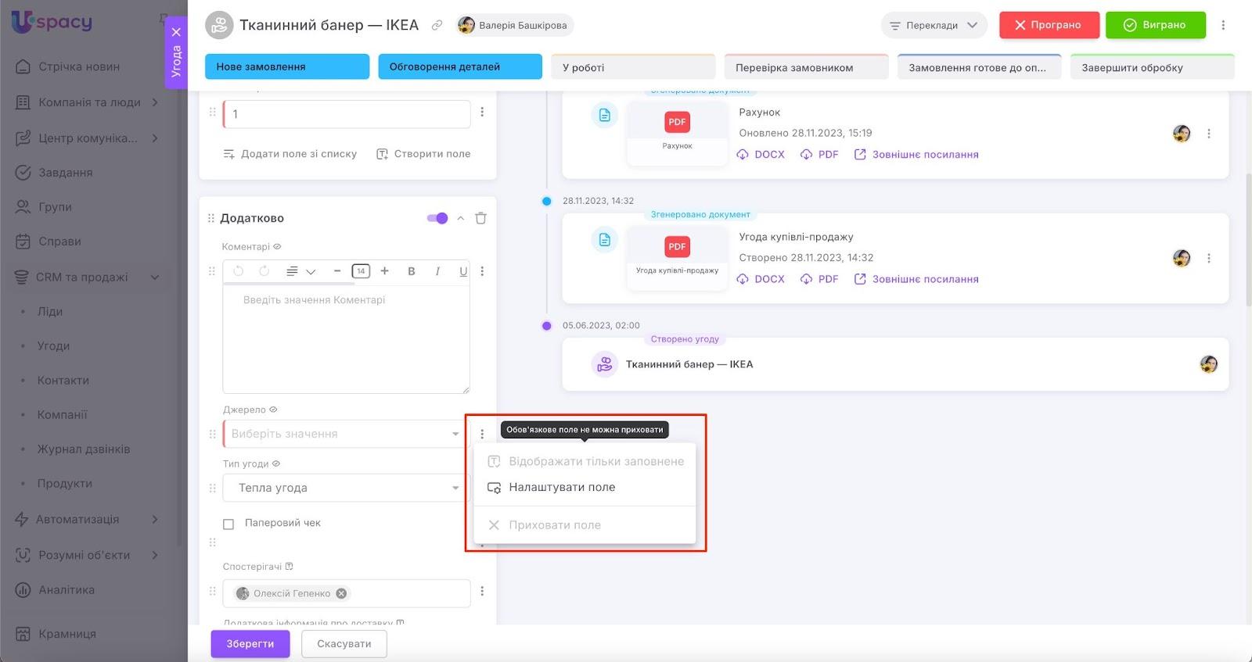This screenshot has height=662, width=1252.
Task: Choose Налаштувати поле in context menu
Action: click(x=585, y=488)
